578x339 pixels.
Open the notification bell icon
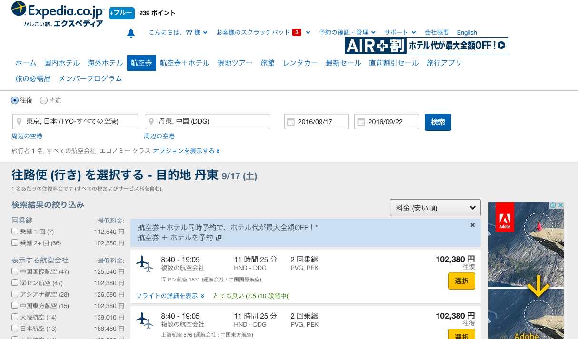click(131, 33)
